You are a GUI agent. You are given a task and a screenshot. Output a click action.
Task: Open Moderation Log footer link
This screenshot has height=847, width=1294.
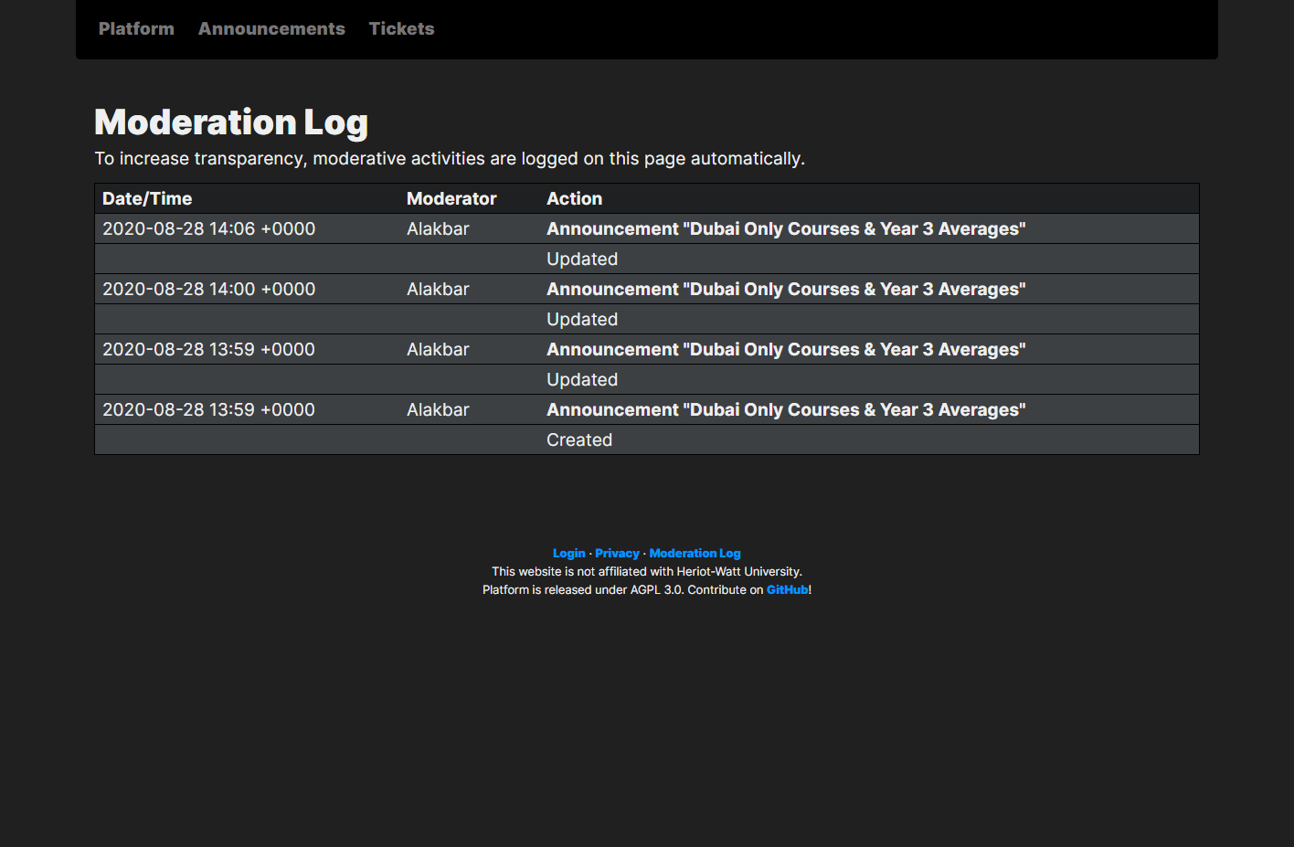[695, 553]
